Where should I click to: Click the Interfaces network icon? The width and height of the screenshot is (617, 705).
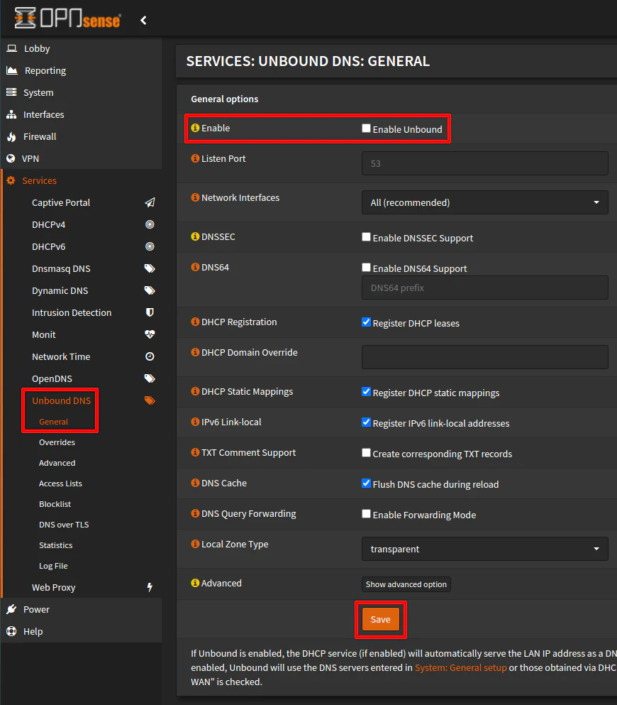[11, 114]
